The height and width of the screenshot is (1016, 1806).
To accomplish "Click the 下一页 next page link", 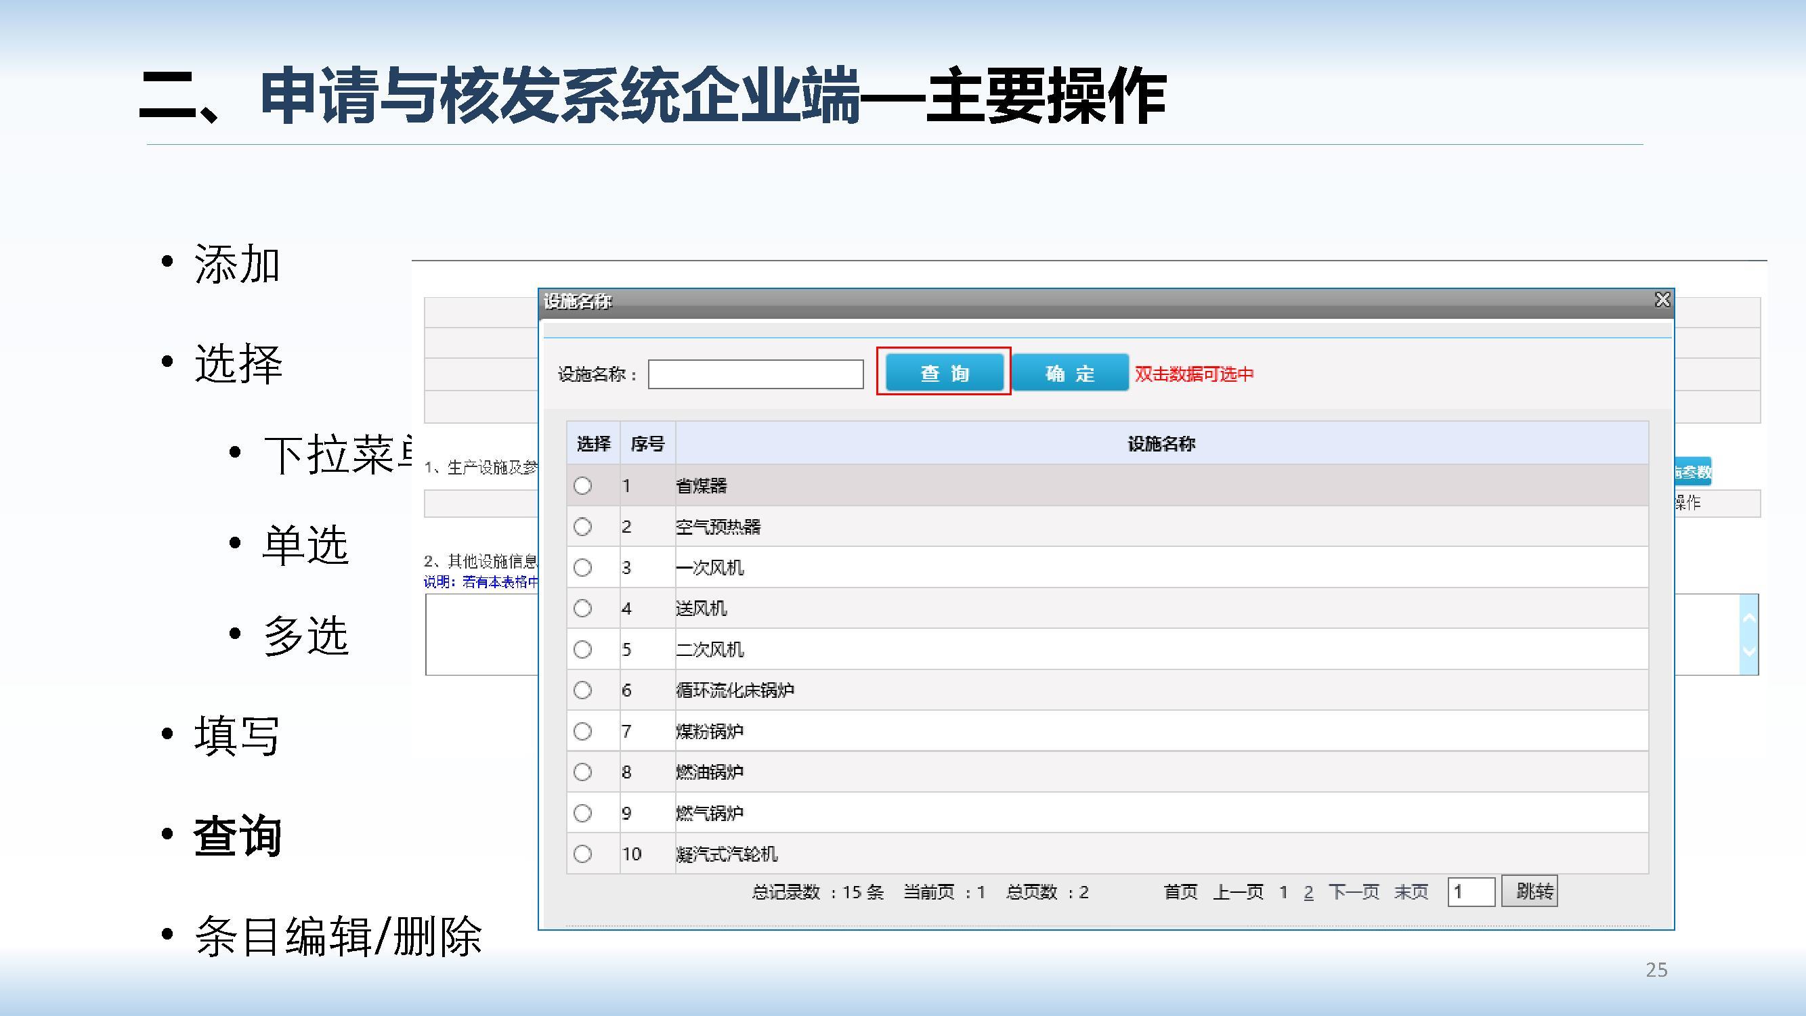I will click(x=1353, y=892).
